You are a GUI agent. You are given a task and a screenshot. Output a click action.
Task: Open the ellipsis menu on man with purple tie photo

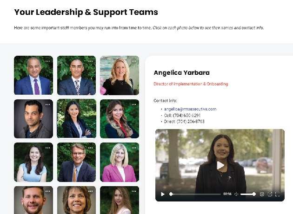47,61
